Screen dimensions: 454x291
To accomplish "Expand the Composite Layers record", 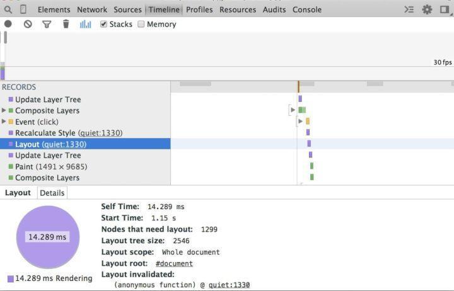I will [x=4, y=110].
